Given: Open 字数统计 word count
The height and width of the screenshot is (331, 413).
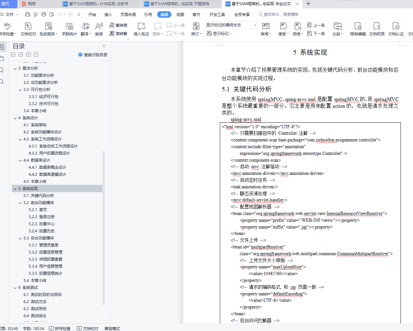Looking at the screenshot, I should click(x=69, y=29).
